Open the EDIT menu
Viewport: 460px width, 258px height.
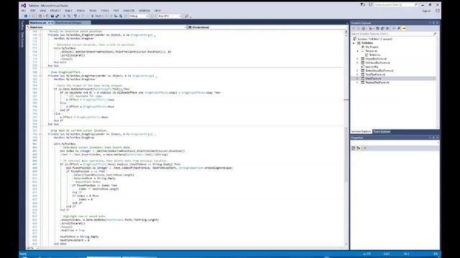32,11
